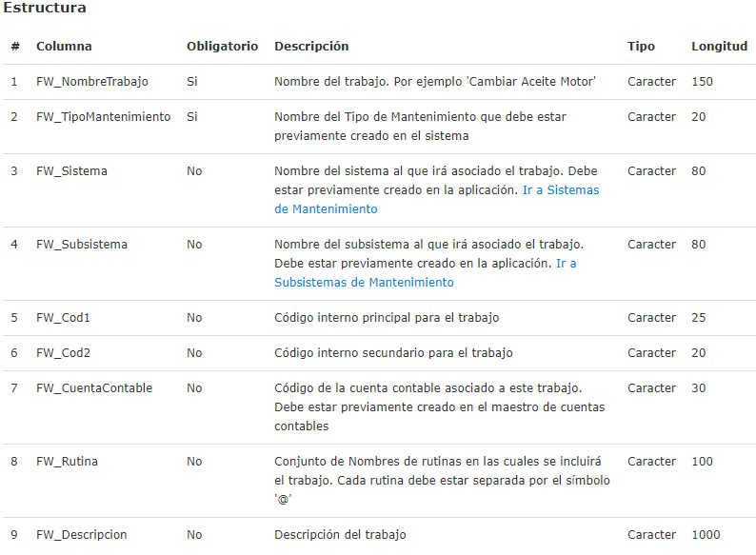
Task: Select the FW_Descripcion cell
Action: 81,535
